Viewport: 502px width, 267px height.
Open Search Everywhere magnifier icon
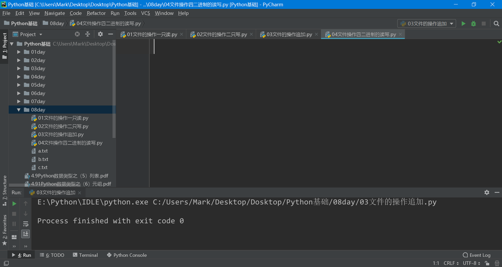[x=496, y=23]
